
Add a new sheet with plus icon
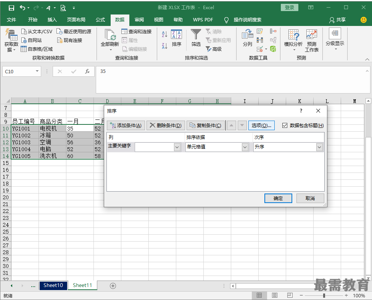pyautogui.click(x=113, y=286)
